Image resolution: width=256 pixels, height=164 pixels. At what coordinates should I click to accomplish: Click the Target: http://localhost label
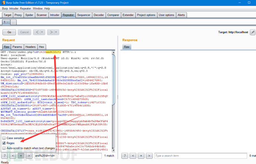click(x=233, y=32)
